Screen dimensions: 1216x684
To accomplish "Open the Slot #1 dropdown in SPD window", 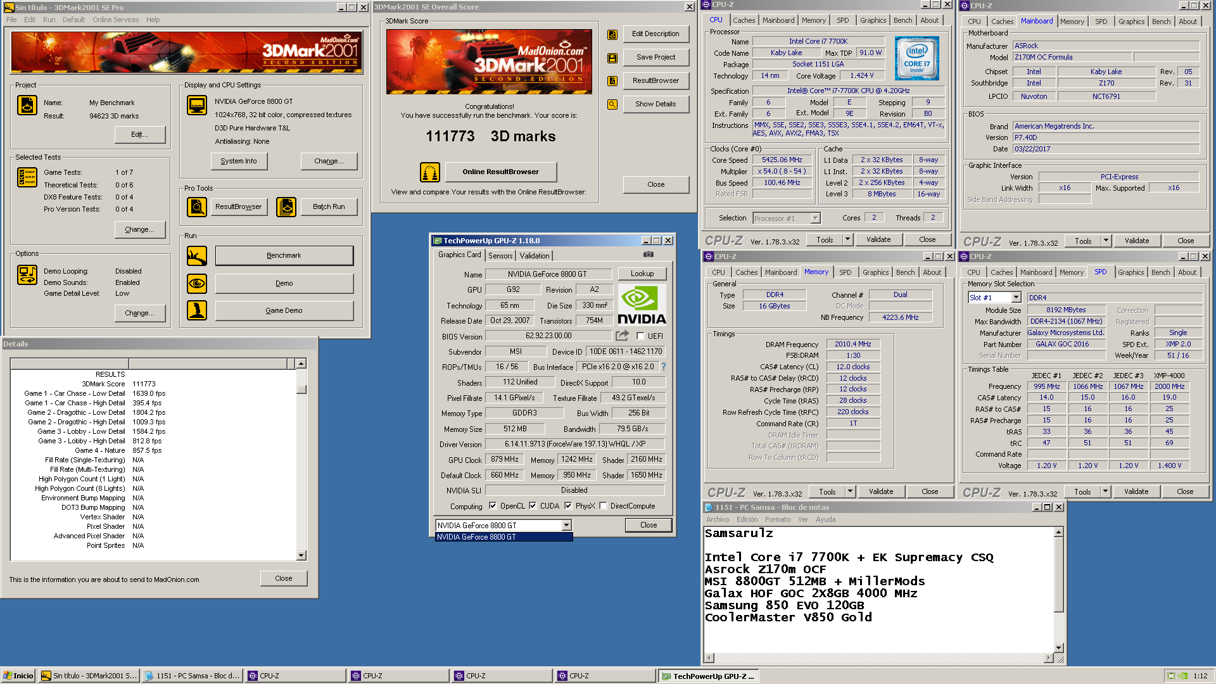I will point(1016,298).
